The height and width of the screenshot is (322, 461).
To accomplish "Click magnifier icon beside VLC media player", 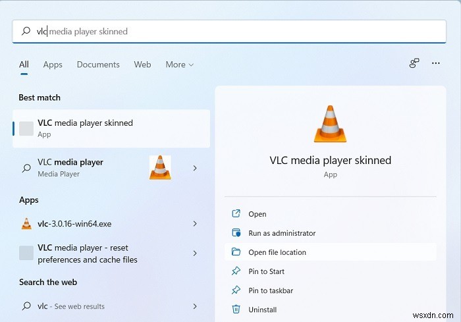I will click(x=26, y=168).
